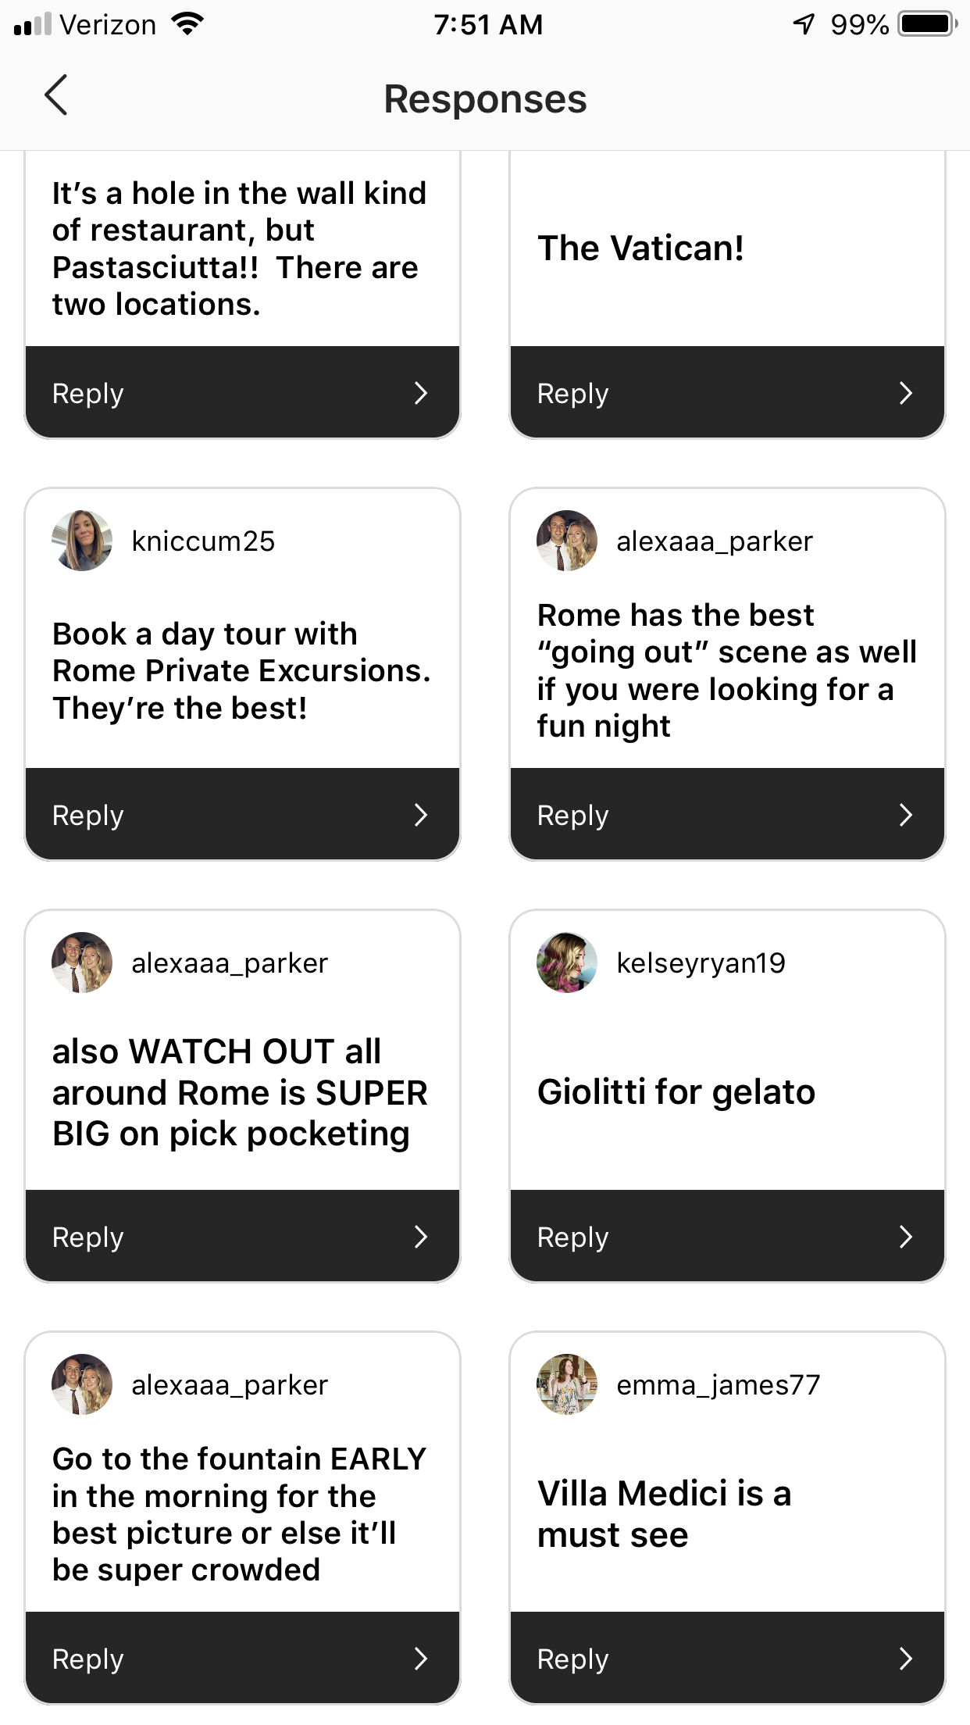Tap the chevron on the Vatican response
970x1725 pixels.
905,393
